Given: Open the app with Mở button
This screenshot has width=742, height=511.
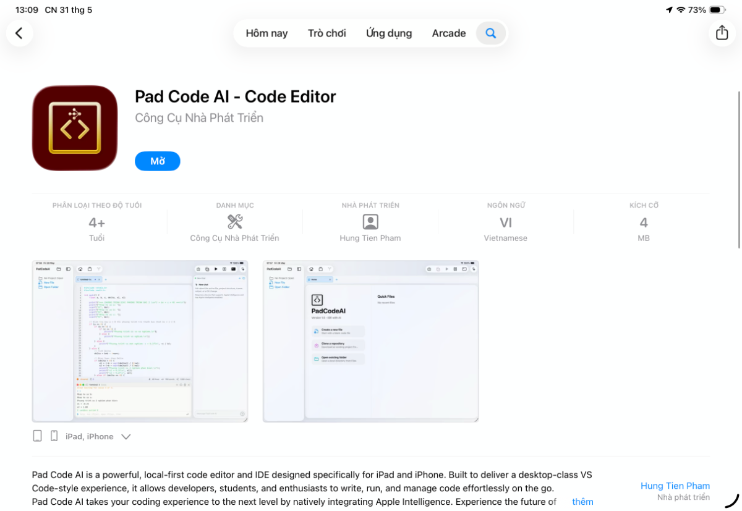Looking at the screenshot, I should pyautogui.click(x=158, y=161).
